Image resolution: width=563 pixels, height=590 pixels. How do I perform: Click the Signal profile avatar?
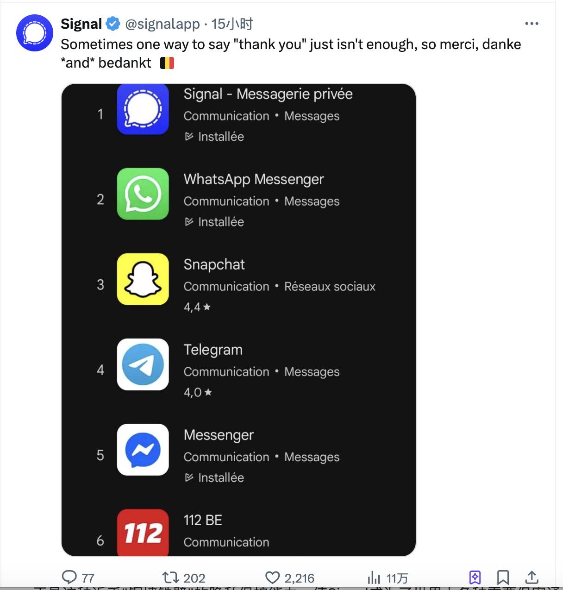click(x=35, y=33)
